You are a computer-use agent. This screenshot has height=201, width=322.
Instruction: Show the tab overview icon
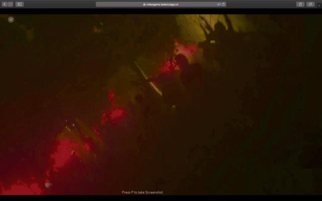click(x=310, y=4)
